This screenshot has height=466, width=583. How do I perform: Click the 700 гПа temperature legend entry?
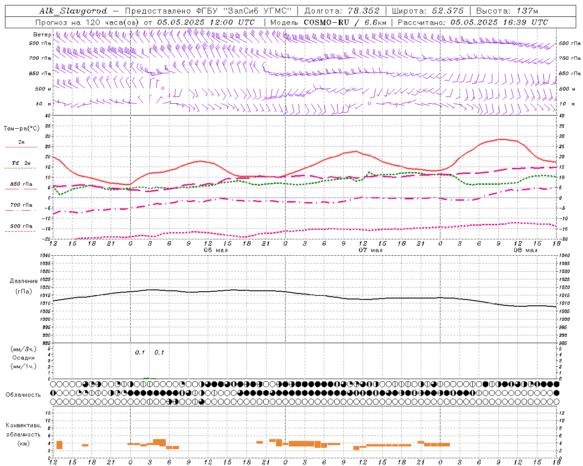click(x=21, y=205)
